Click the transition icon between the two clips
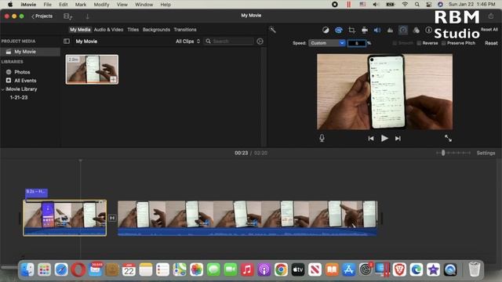The height and width of the screenshot is (282, 502). point(112,218)
